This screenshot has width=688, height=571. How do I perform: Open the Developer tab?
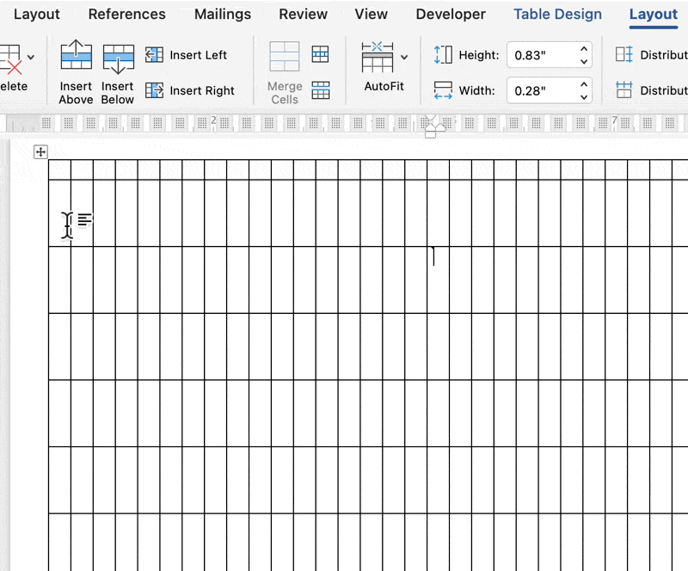click(451, 14)
